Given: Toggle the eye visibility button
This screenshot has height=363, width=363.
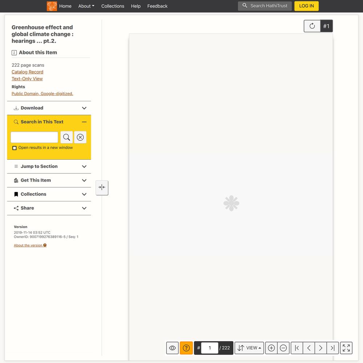Looking at the screenshot, I should [x=172, y=348].
